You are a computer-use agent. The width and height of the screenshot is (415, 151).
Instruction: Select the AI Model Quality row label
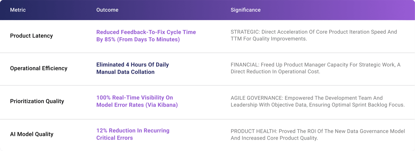pyautogui.click(x=32, y=134)
